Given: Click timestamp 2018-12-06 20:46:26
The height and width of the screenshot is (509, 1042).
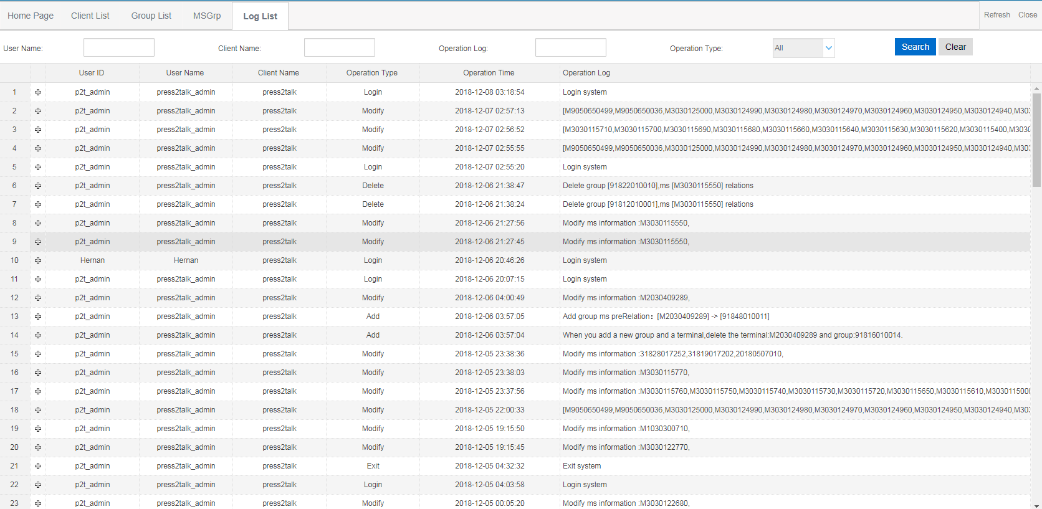Looking at the screenshot, I should 490,260.
